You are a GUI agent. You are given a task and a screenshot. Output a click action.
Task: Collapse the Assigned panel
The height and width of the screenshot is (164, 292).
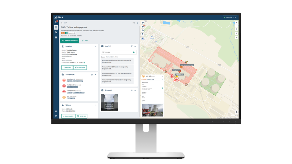(96, 75)
